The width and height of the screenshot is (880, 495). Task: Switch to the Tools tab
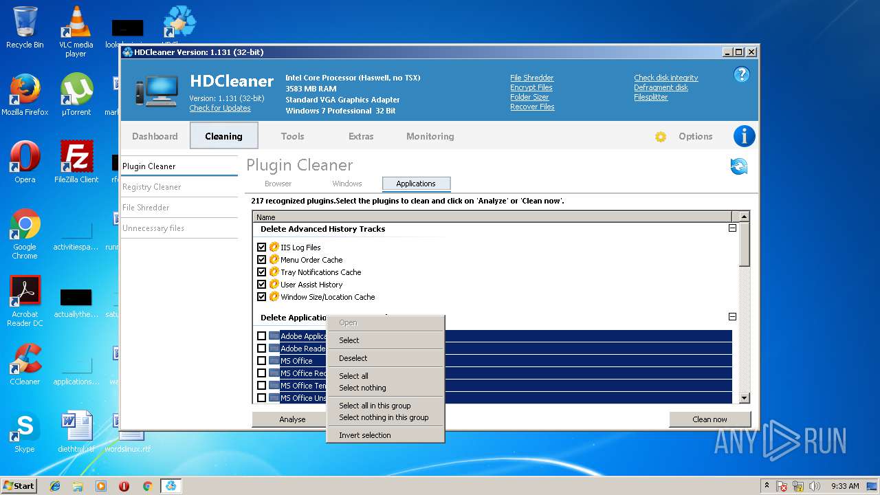pos(292,136)
